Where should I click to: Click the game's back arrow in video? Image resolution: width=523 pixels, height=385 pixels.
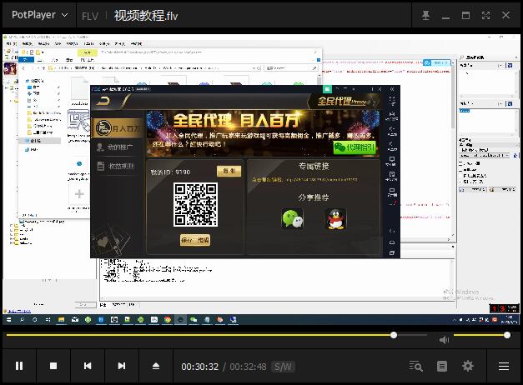coord(103,101)
